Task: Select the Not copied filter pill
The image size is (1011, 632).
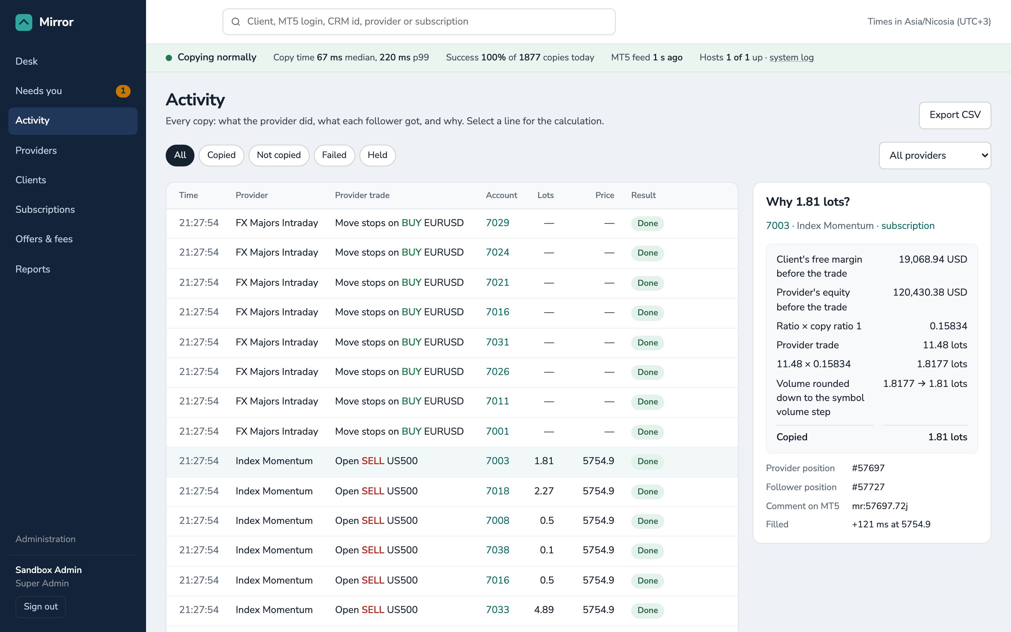Action: pos(279,156)
